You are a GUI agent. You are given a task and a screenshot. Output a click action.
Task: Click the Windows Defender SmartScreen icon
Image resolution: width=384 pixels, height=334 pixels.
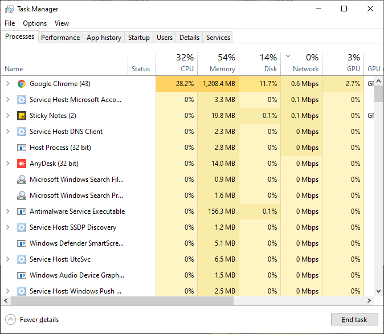pyautogui.click(x=22, y=243)
